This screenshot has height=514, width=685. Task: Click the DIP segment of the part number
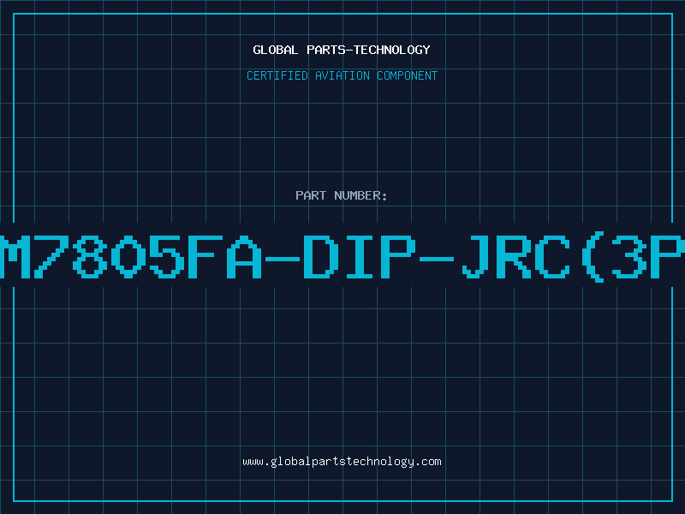[360, 257]
